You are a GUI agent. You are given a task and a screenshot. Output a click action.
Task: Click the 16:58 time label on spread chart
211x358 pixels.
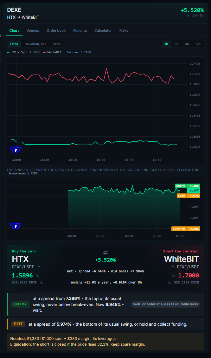[x=180, y=236]
